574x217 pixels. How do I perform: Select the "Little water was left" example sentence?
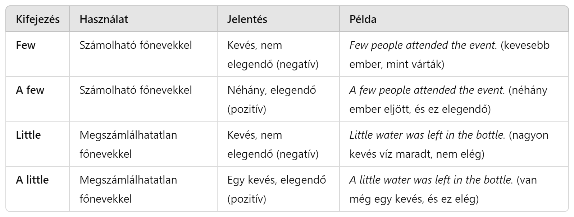coord(426,135)
